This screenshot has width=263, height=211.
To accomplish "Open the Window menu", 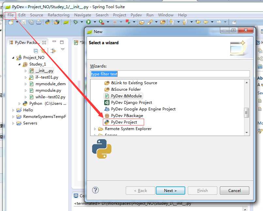I will (166, 15).
